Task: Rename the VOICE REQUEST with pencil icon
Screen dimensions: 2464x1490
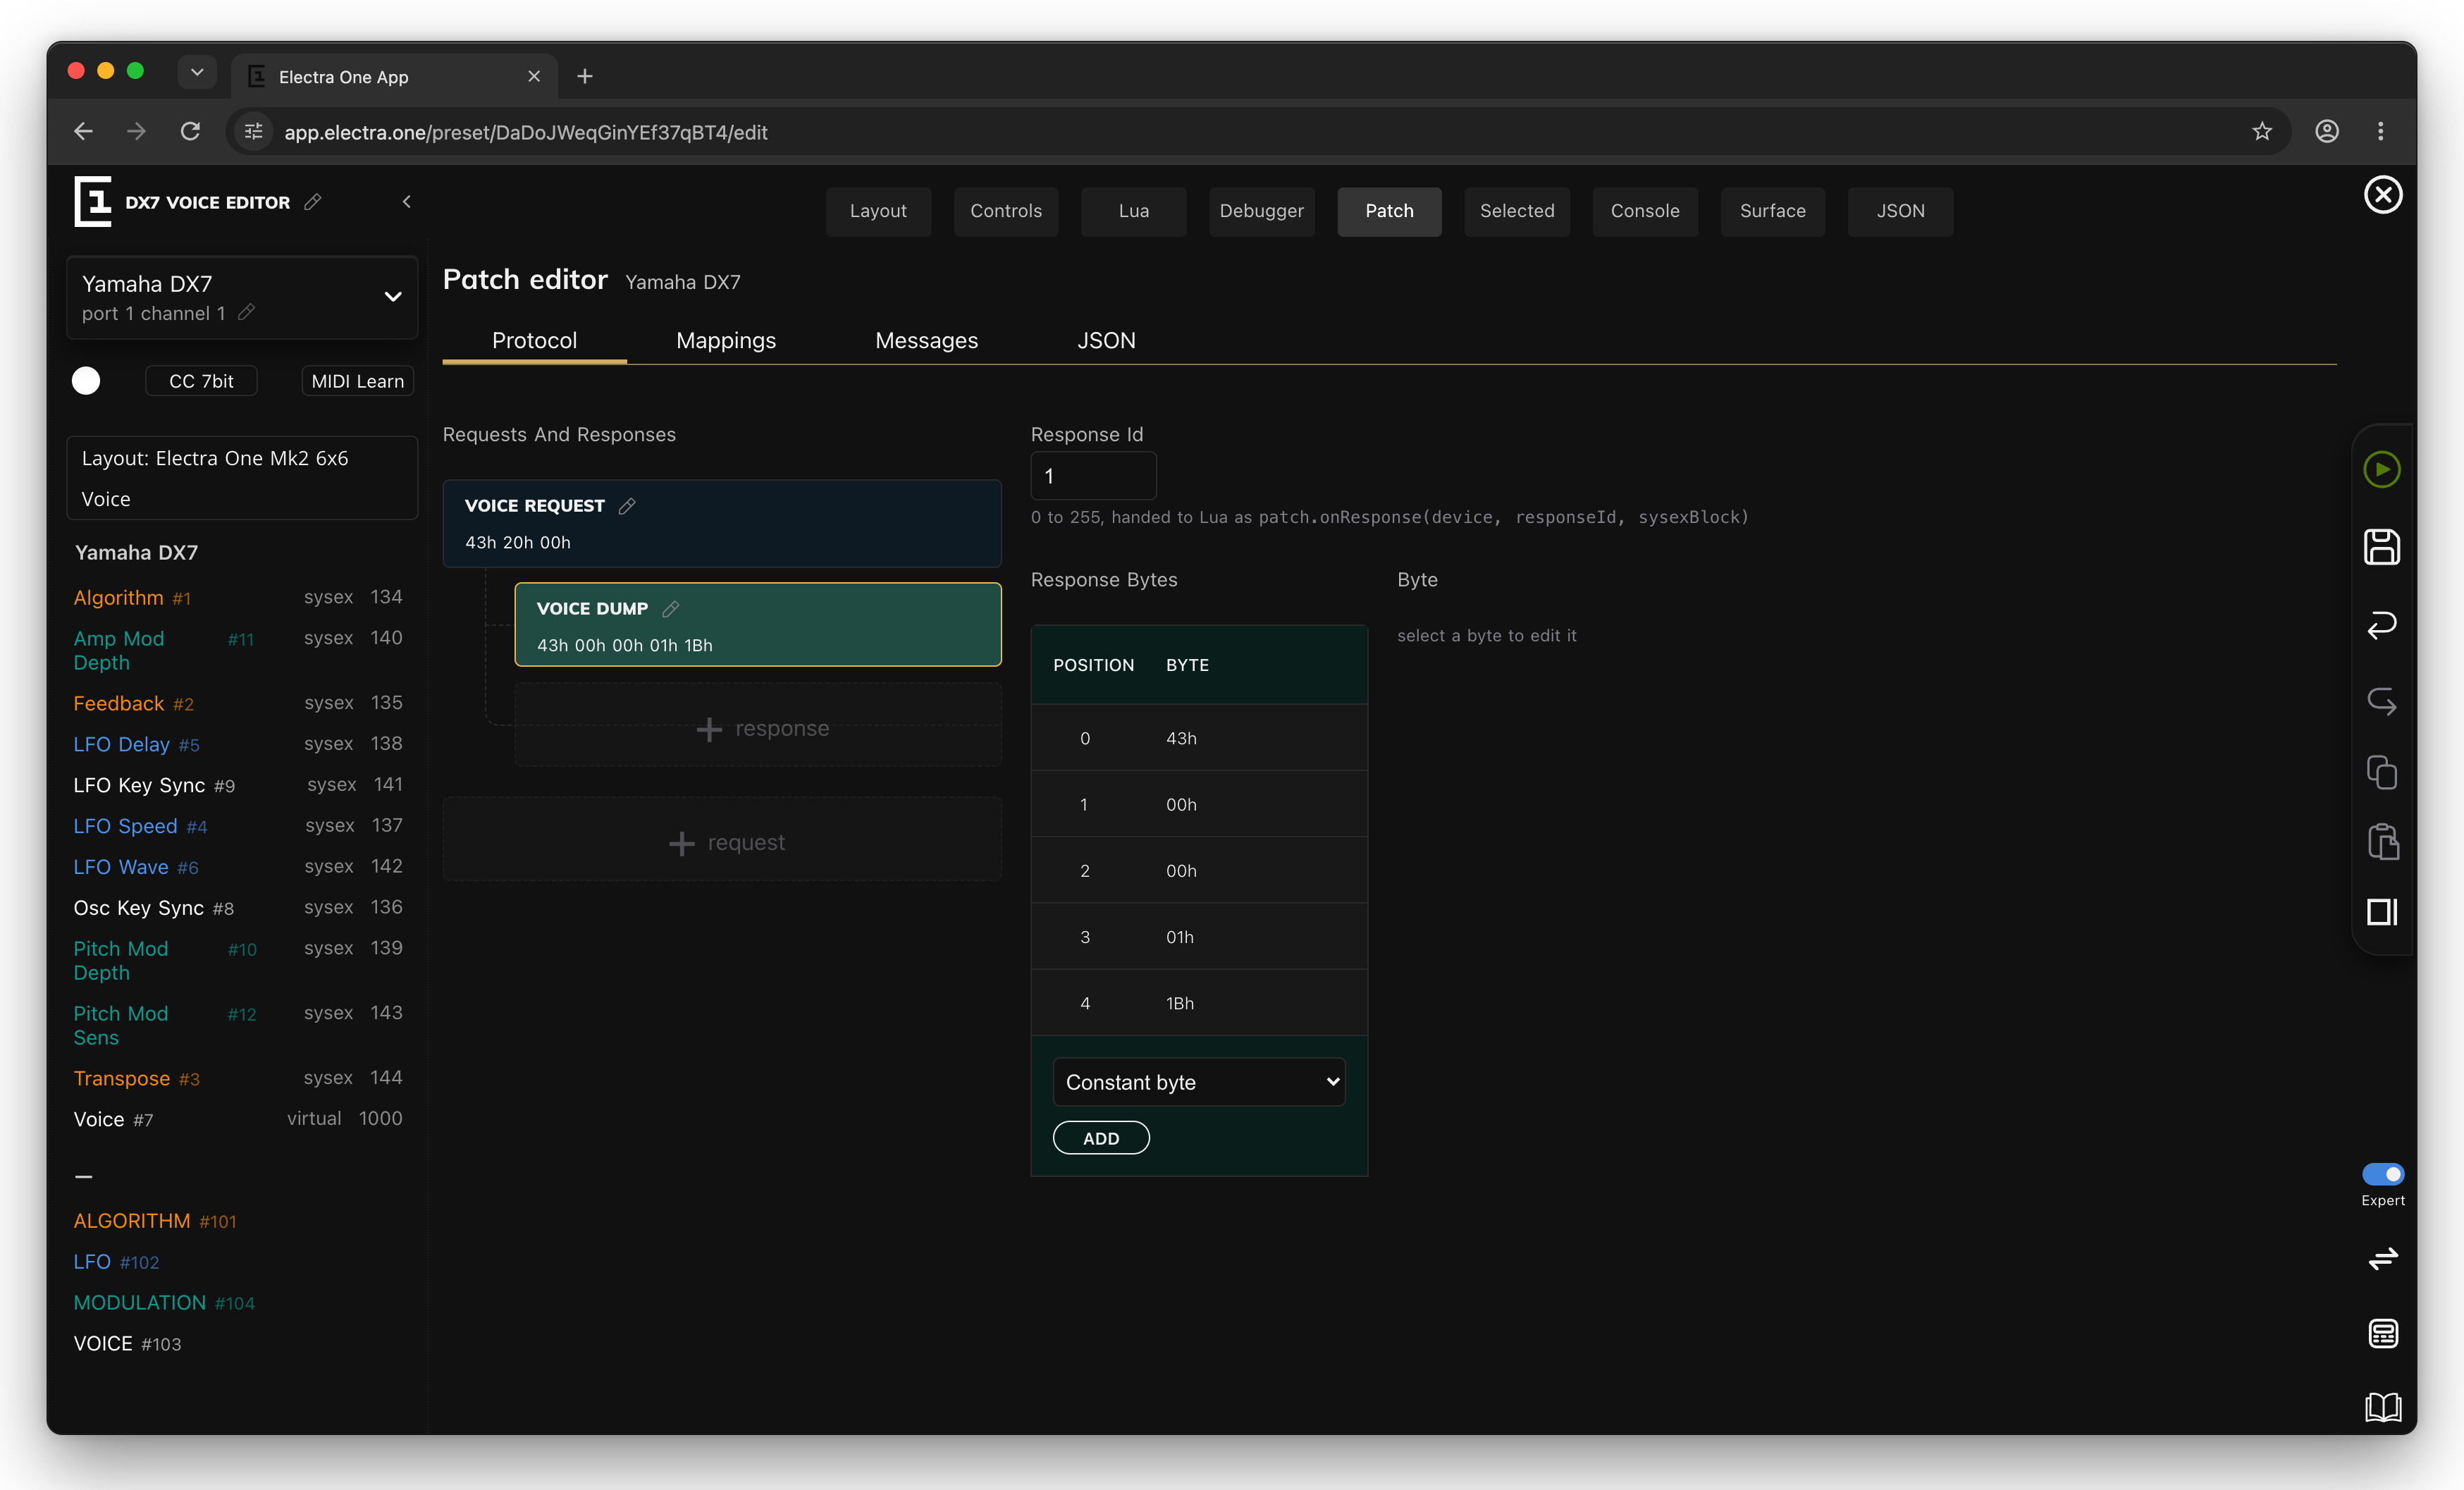Action: click(x=627, y=506)
